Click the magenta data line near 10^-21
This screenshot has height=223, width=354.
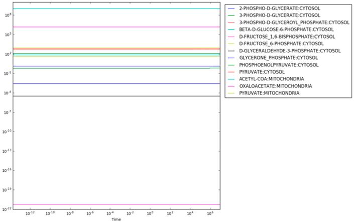tap(115, 204)
